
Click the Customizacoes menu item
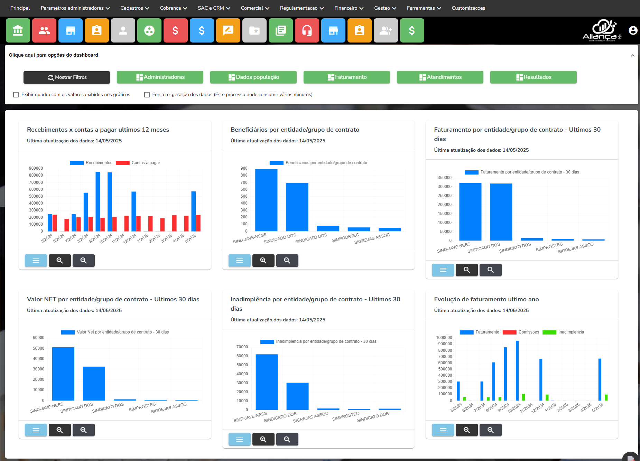point(468,8)
